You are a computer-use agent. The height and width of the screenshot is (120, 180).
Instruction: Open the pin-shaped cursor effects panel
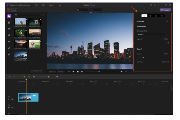coord(9,54)
